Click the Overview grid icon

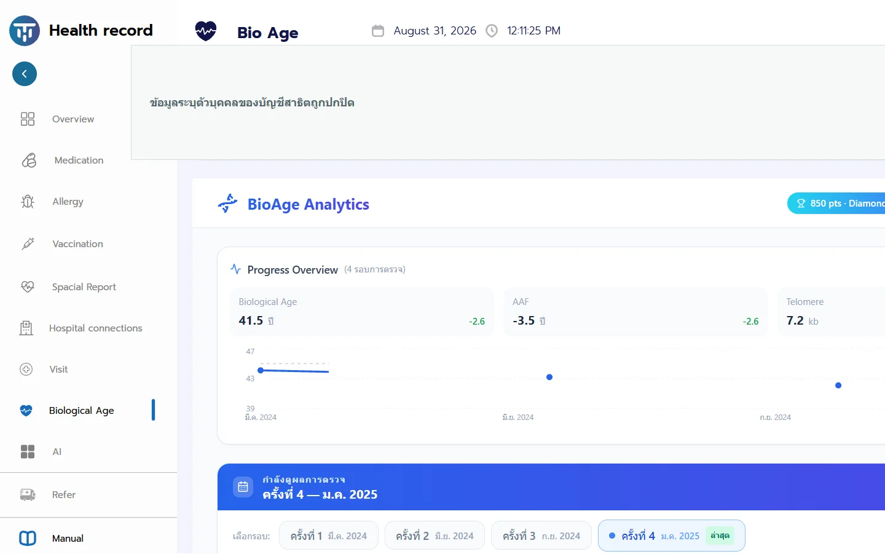(x=28, y=119)
